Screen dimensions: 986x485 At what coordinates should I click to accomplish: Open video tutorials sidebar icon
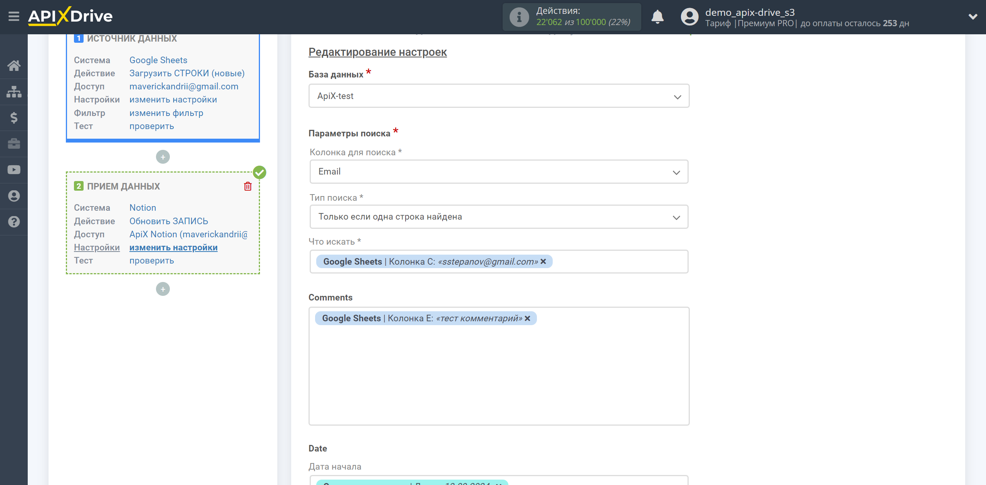(14, 170)
